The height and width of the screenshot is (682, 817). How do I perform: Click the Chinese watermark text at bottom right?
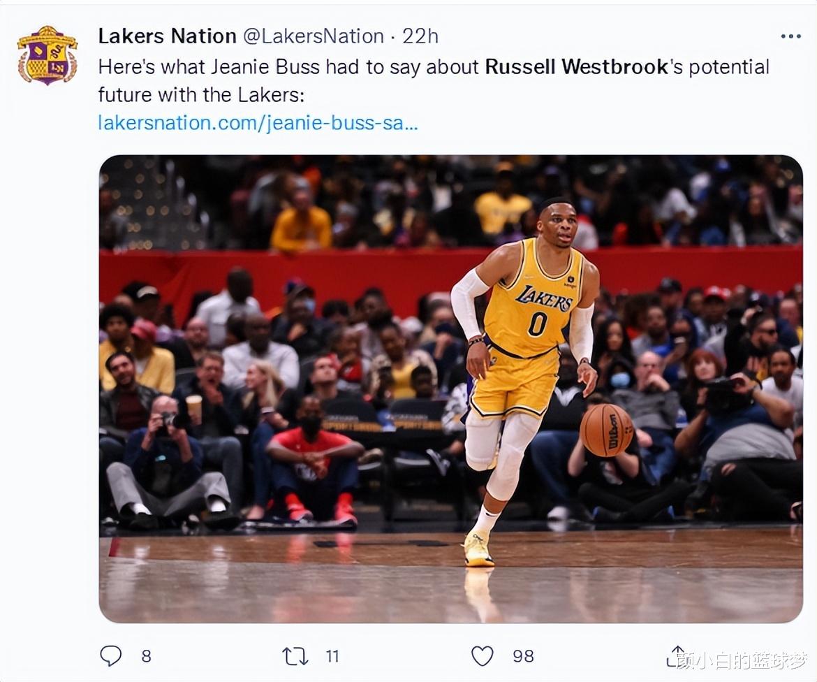tap(743, 660)
